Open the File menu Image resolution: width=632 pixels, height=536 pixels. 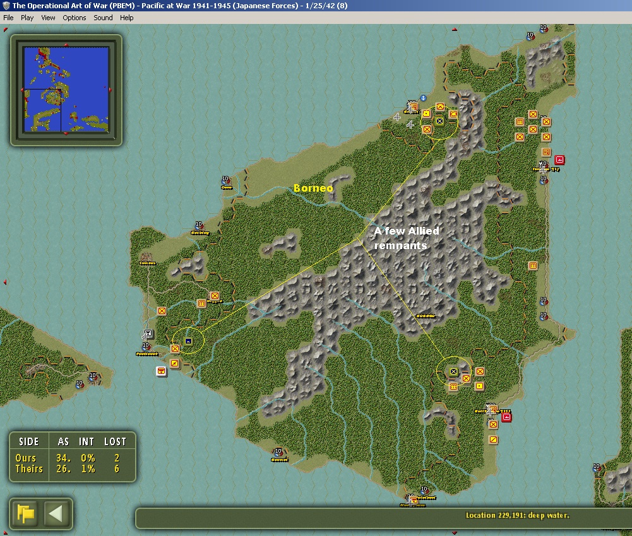tap(8, 18)
